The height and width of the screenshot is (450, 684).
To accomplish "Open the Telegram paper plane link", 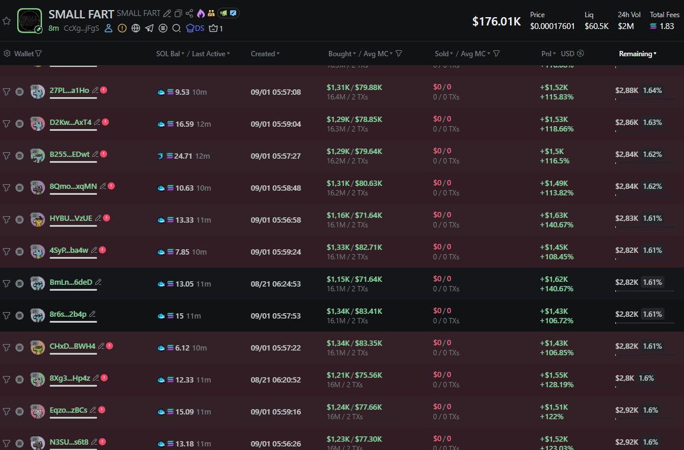I will pyautogui.click(x=149, y=28).
